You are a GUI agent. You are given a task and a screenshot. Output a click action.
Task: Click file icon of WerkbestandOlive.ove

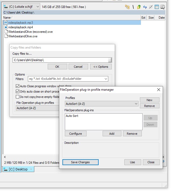click(x=6, y=36)
